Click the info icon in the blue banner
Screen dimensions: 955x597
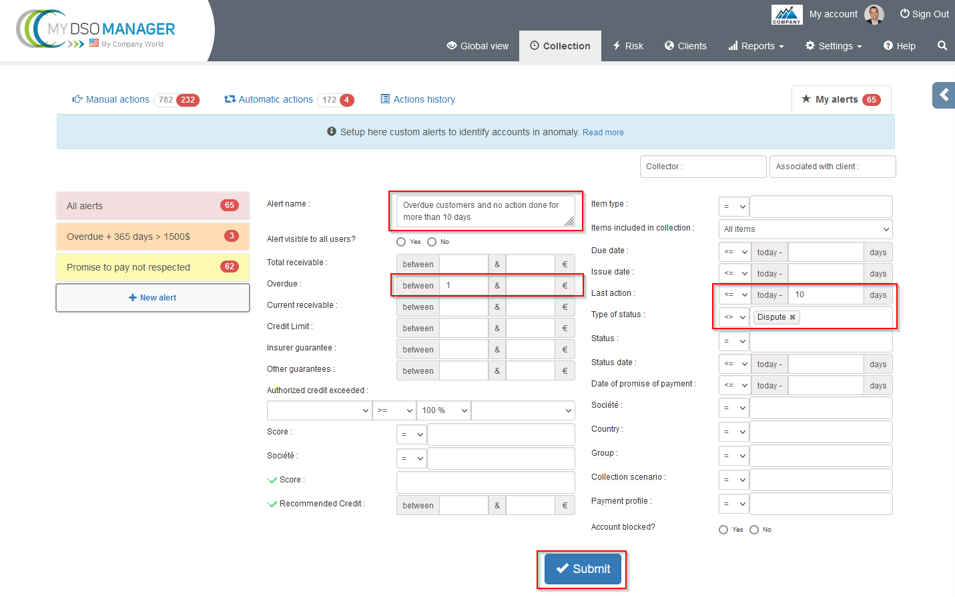332,132
